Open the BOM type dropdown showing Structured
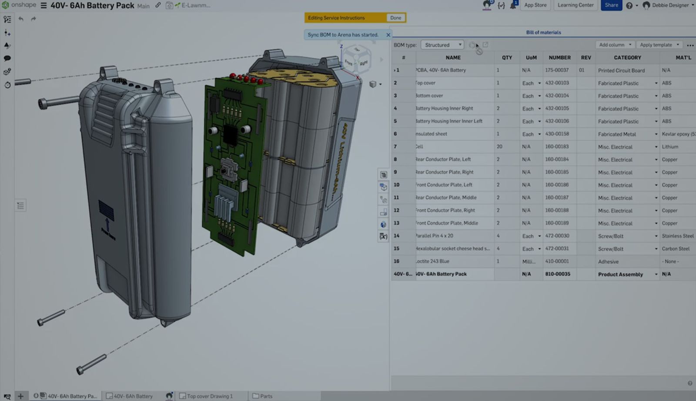This screenshot has width=696, height=401. [x=442, y=45]
